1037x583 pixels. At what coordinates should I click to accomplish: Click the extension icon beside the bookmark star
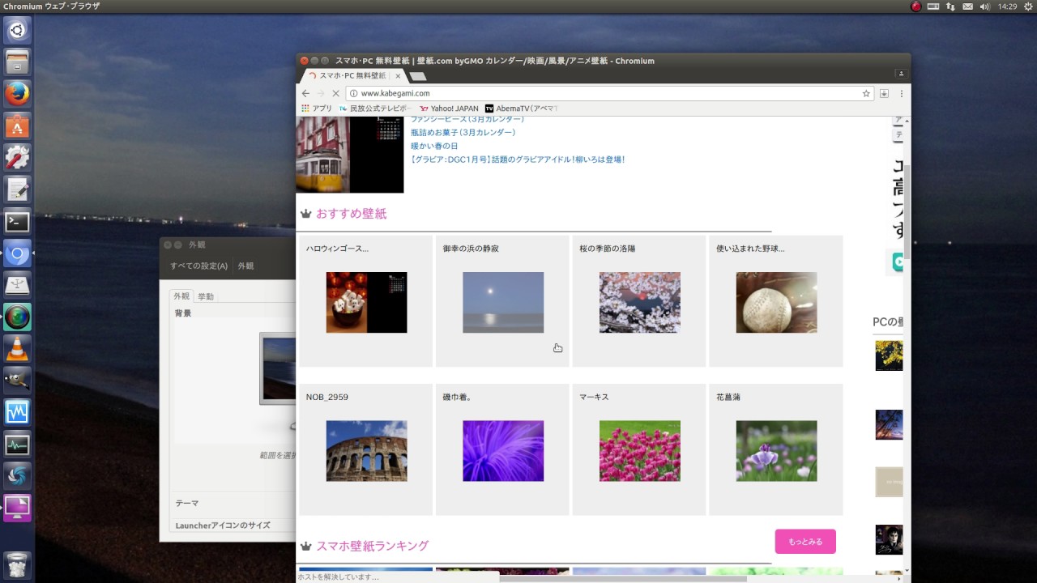click(884, 93)
